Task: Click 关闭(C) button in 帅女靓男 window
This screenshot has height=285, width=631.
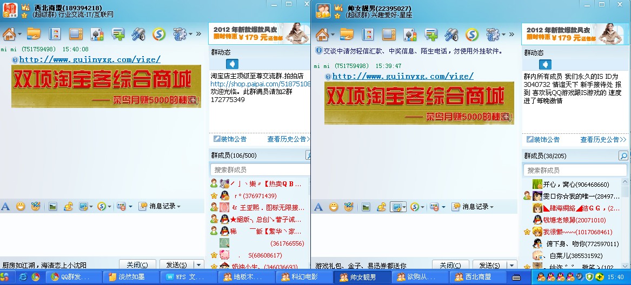Action: (x=450, y=266)
